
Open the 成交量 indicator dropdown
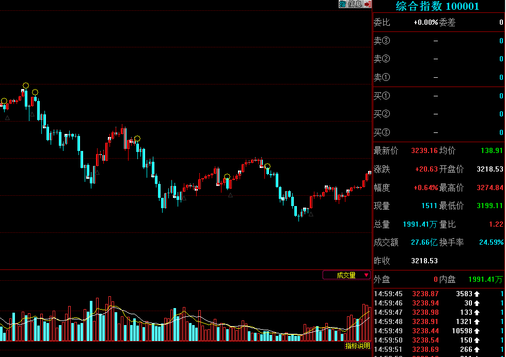pos(346,275)
